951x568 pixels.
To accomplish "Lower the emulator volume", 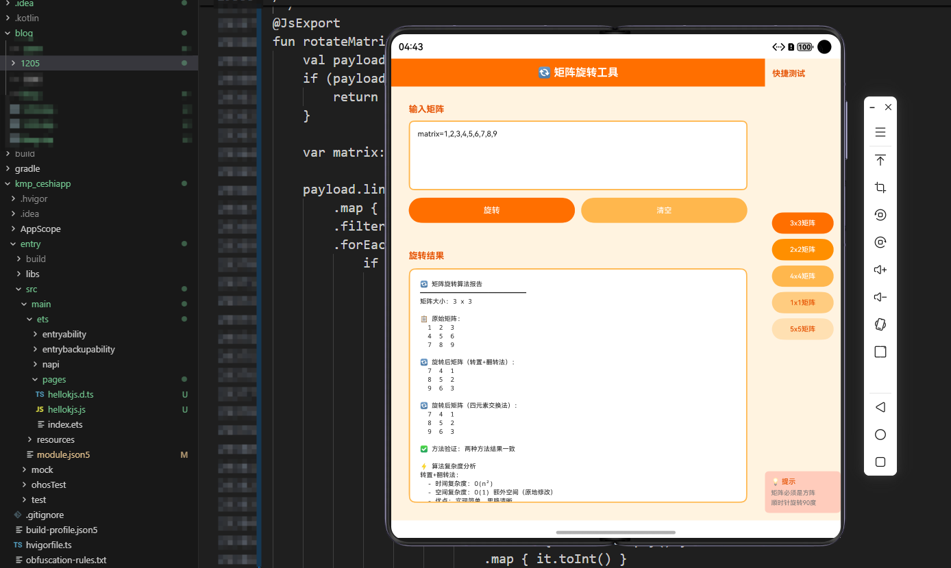I will pyautogui.click(x=880, y=297).
